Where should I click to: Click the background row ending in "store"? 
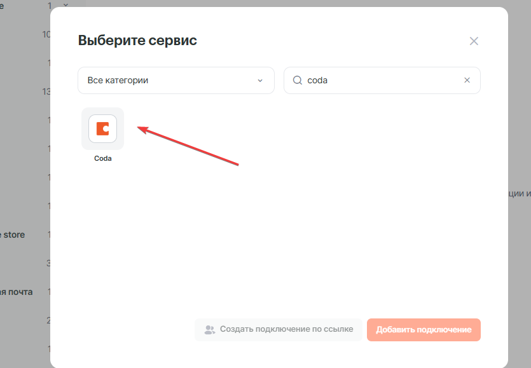[13, 235]
